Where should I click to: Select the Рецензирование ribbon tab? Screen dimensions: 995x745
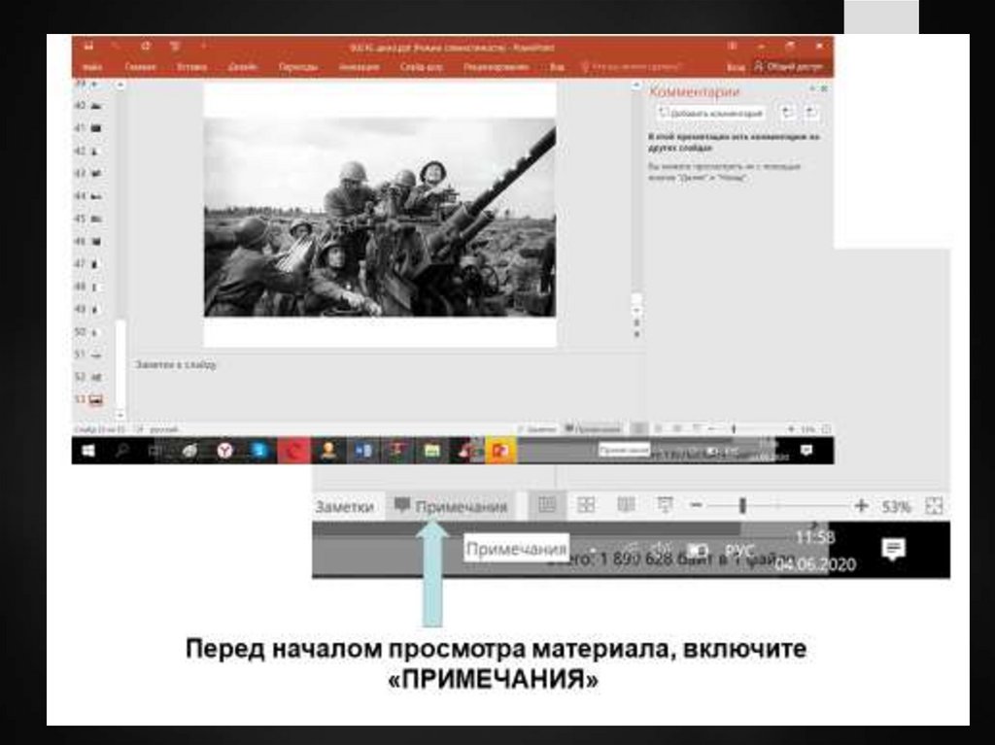click(497, 67)
